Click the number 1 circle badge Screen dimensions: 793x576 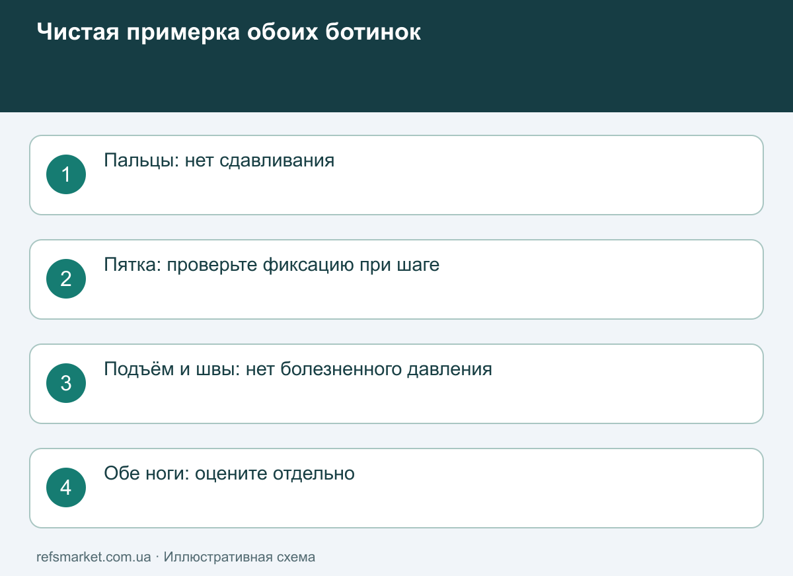(66, 174)
